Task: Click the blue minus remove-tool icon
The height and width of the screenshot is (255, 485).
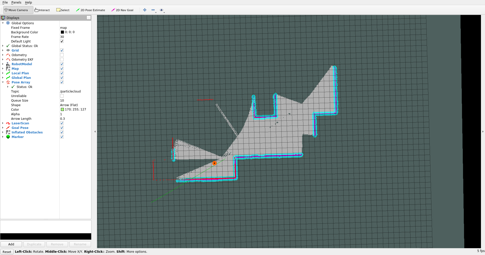Action: [153, 10]
